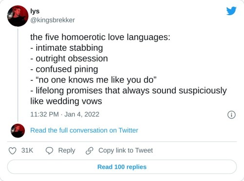Click the tweet text about love languages

pos(128,69)
